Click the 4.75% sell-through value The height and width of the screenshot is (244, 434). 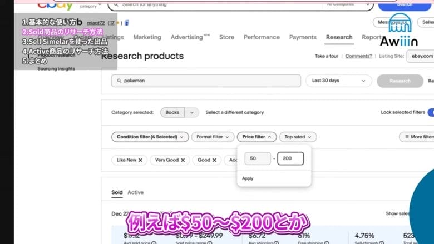coord(364,236)
